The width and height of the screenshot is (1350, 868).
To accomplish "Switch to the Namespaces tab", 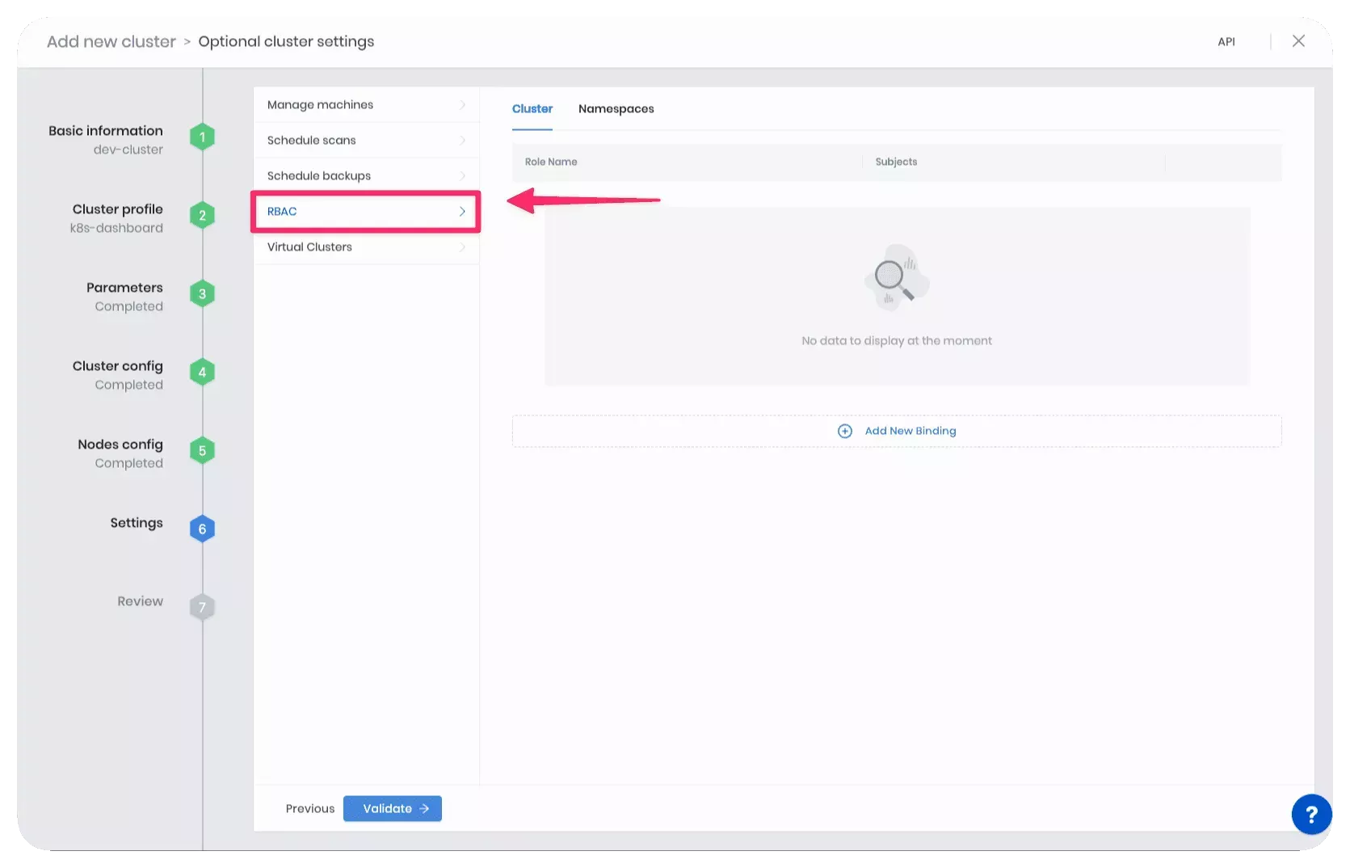I will pyautogui.click(x=616, y=108).
